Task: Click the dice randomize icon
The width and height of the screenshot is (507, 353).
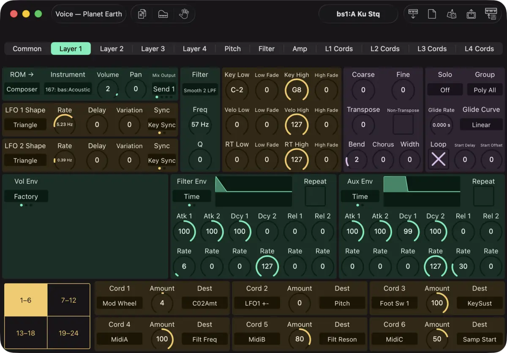Action: coord(451,14)
